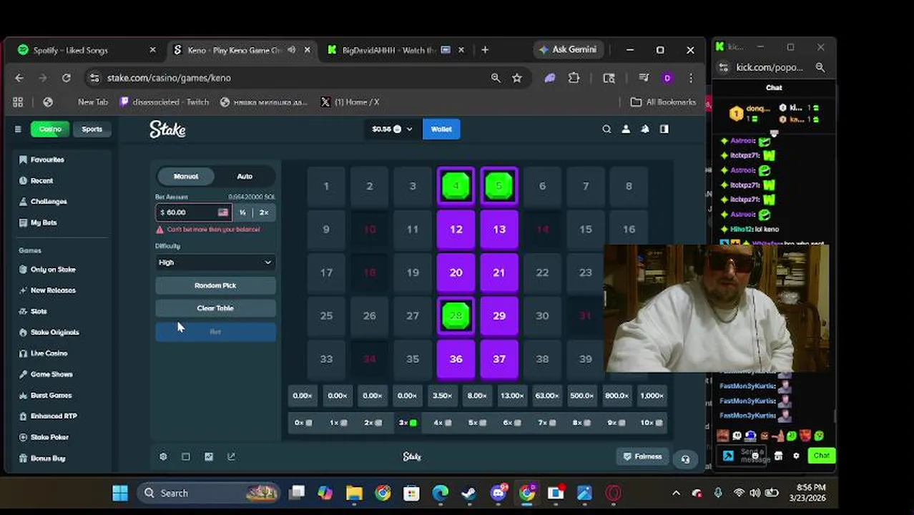Click the Clear Table button
This screenshot has width=914, height=515.
coord(215,308)
